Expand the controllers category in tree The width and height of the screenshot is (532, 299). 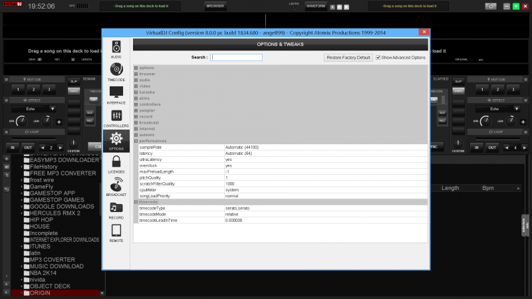[136, 104]
